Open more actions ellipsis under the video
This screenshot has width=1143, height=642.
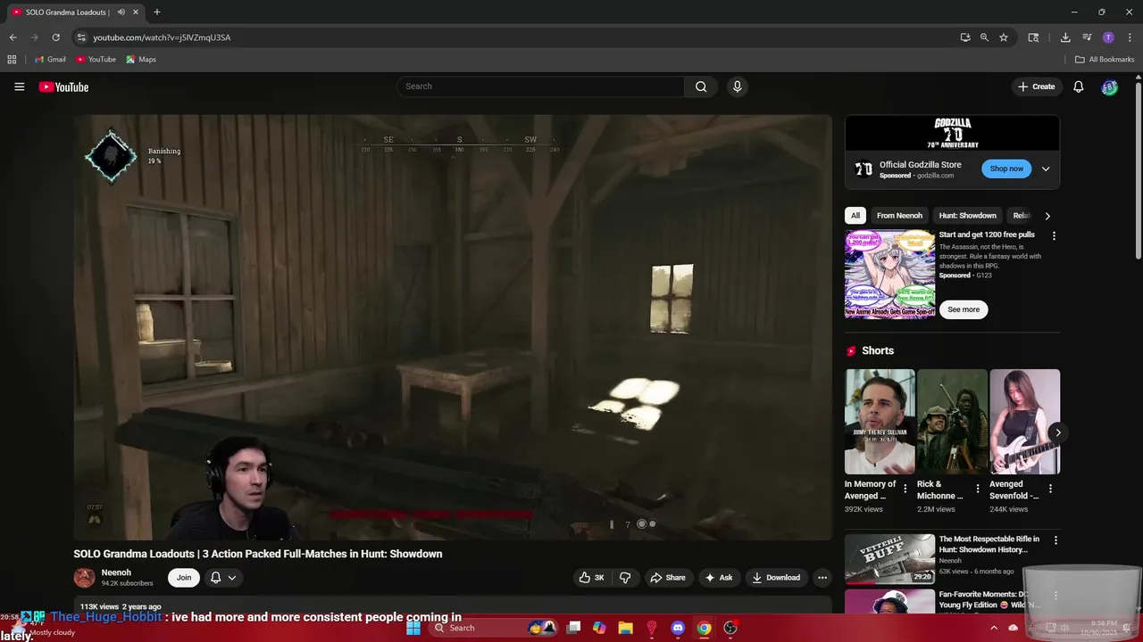click(x=822, y=578)
